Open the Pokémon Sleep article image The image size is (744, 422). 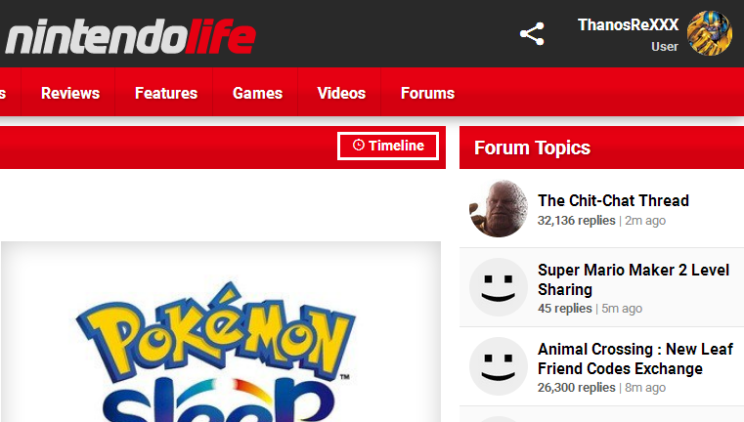pyautogui.click(x=221, y=332)
